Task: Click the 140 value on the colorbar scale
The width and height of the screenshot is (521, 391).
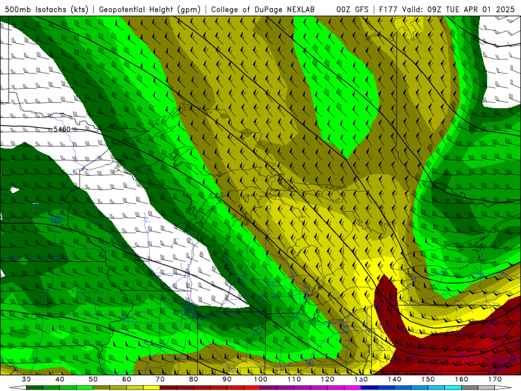Action: point(395,379)
